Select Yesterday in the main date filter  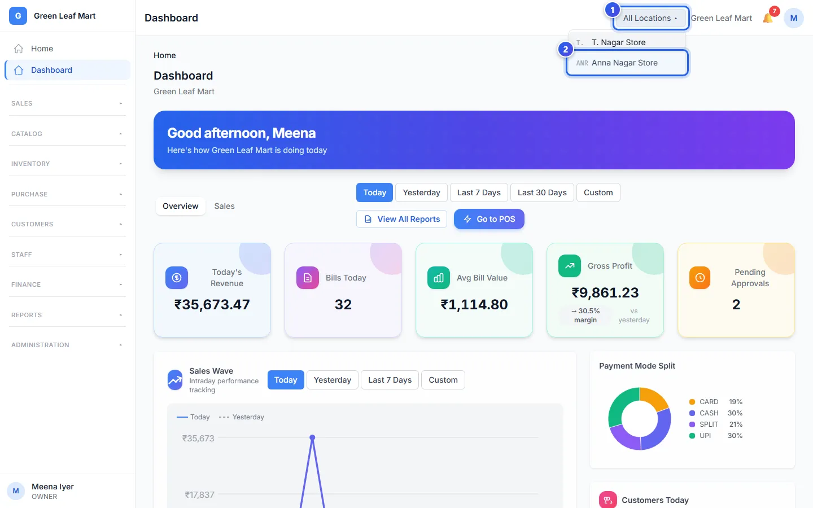[x=421, y=192]
